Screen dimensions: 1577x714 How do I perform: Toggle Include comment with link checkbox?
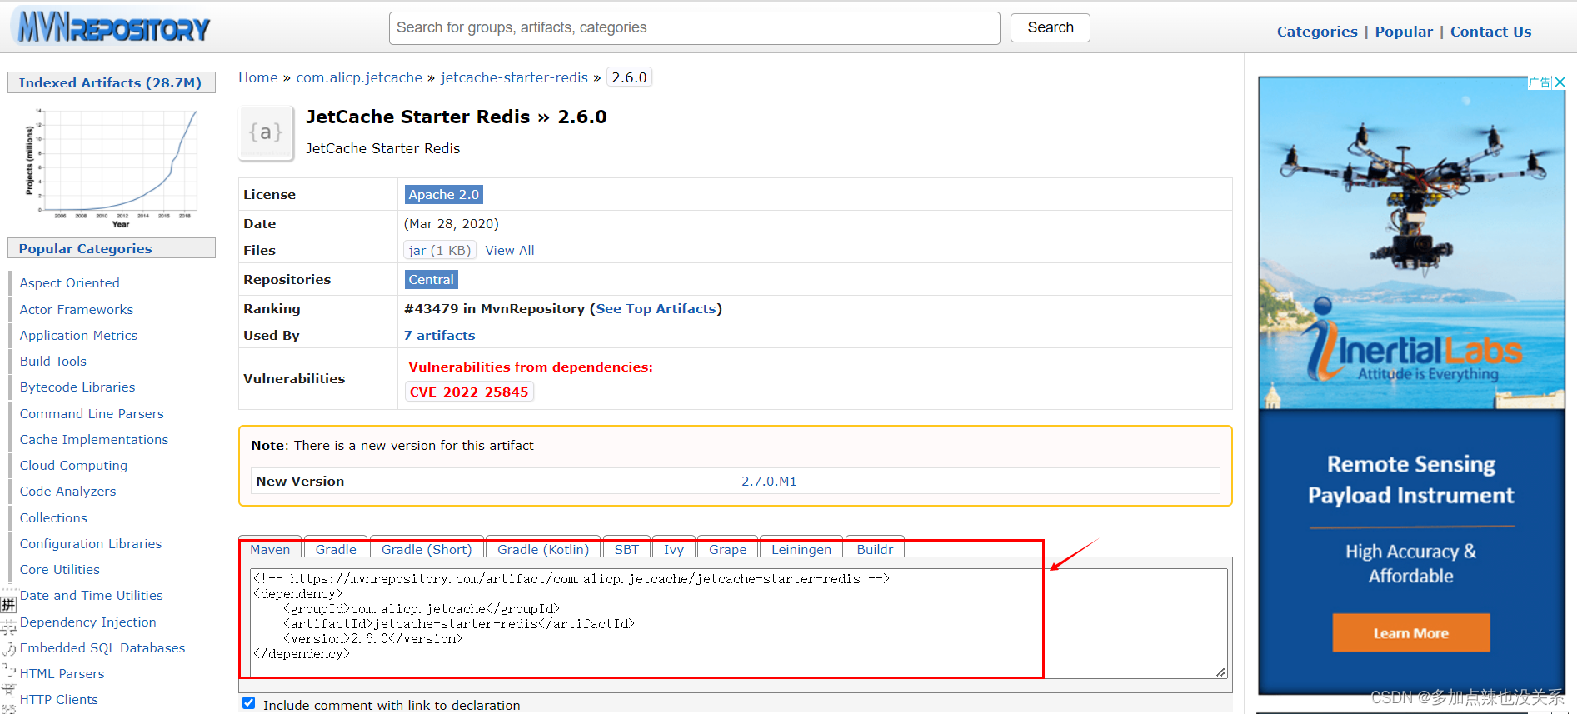(248, 703)
